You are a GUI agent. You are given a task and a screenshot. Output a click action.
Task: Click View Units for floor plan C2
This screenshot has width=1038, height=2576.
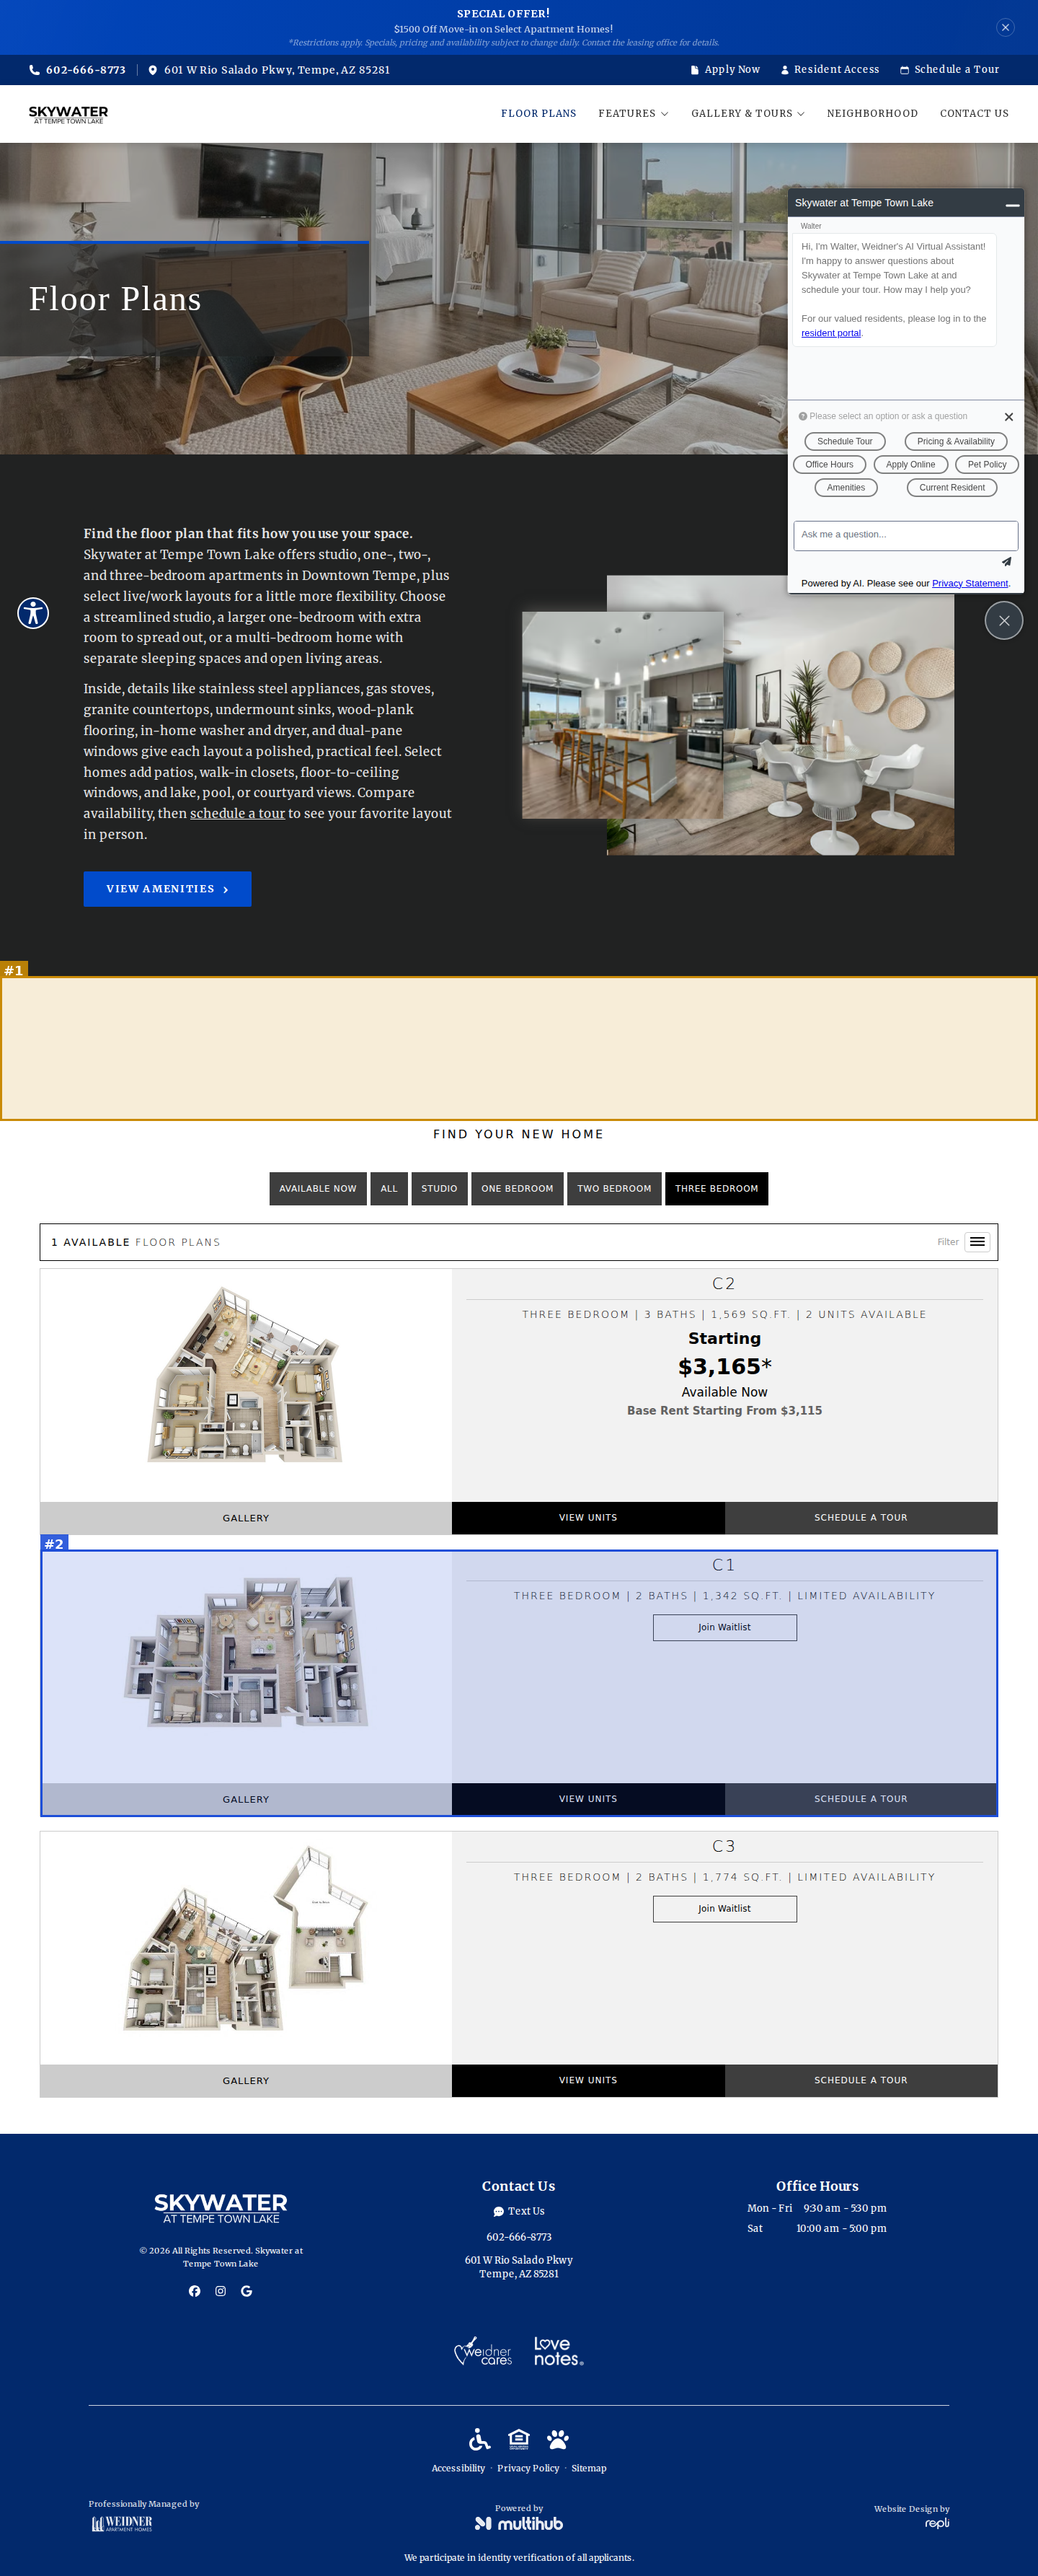[x=588, y=1518]
